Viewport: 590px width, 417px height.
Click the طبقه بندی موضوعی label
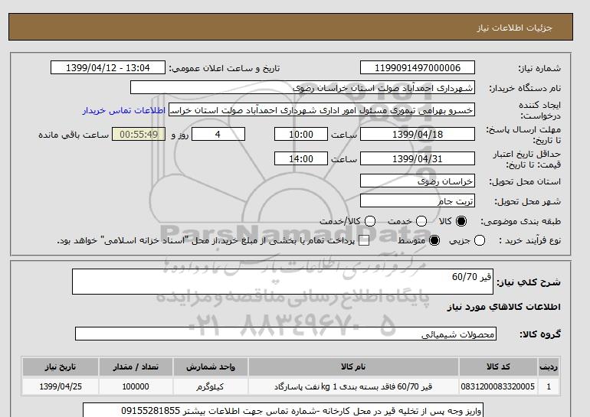tap(521, 222)
